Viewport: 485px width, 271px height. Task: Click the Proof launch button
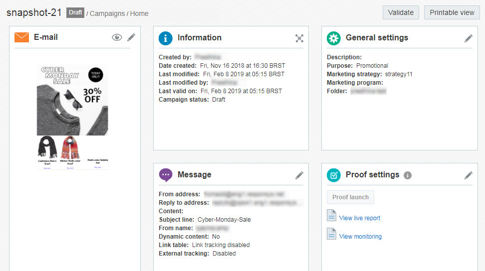(350, 197)
